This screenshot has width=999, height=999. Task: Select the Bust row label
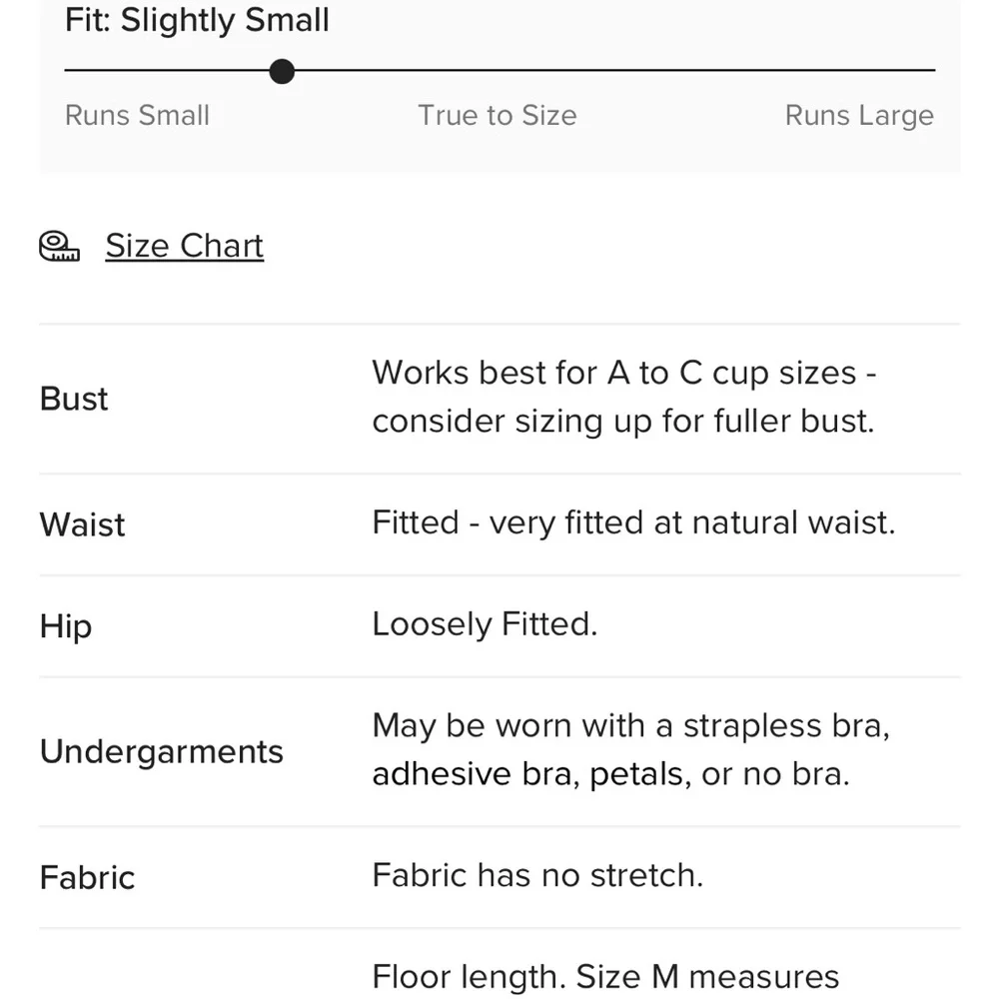click(74, 399)
